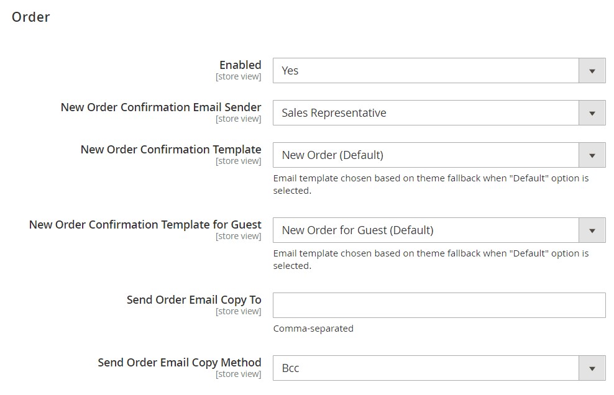Click [store view] label under Send Order Email Copy To
The width and height of the screenshot is (614, 395).
point(239,311)
